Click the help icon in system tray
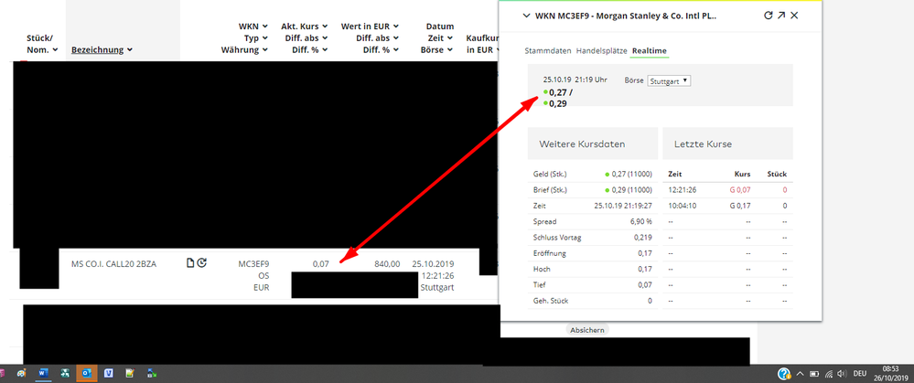914x383 pixels. 784,375
